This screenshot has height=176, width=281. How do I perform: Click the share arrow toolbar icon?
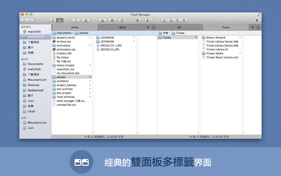(122, 21)
